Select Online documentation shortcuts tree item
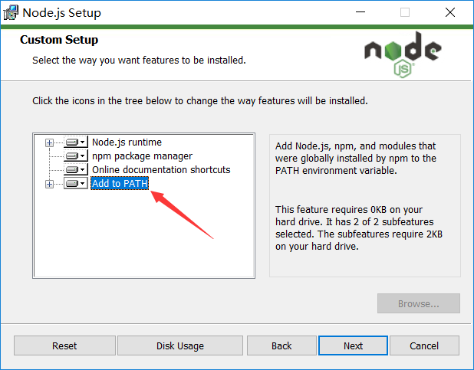The width and height of the screenshot is (474, 370). [x=161, y=170]
